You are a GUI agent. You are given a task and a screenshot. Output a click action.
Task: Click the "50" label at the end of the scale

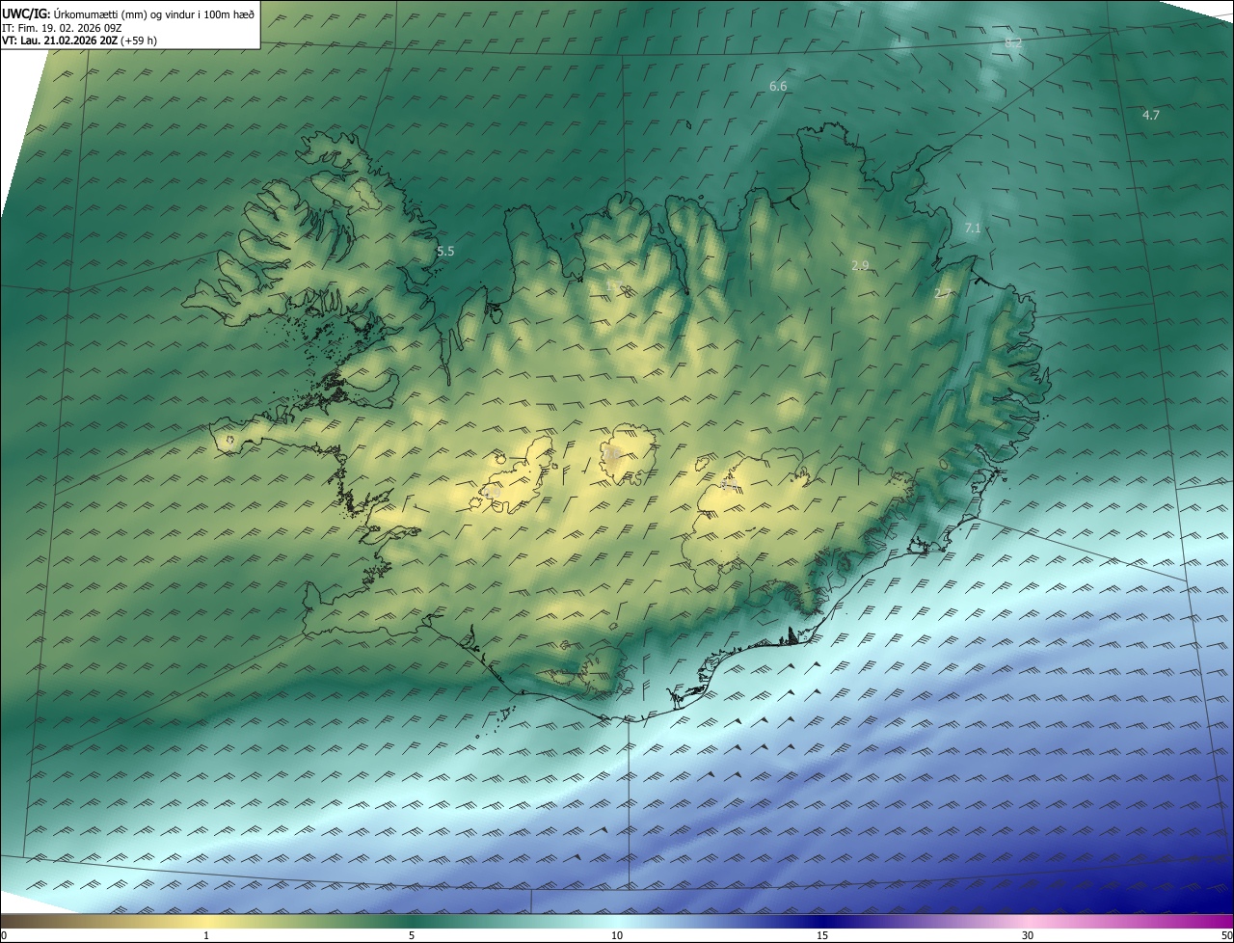(x=1226, y=935)
